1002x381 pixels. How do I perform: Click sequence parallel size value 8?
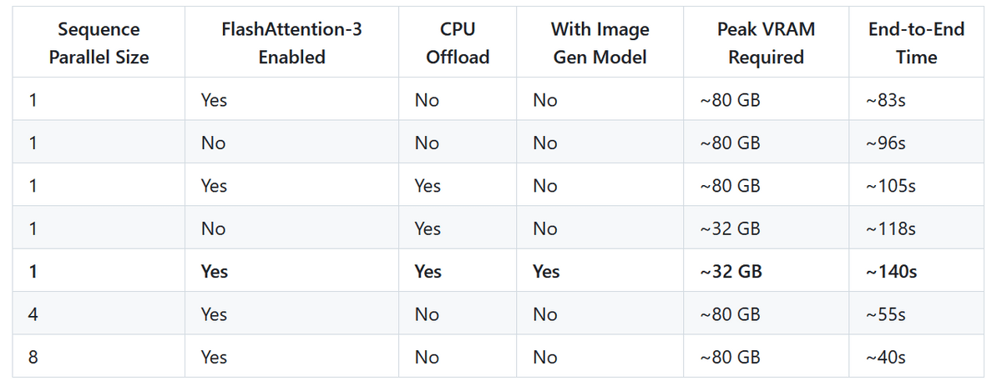(x=33, y=358)
